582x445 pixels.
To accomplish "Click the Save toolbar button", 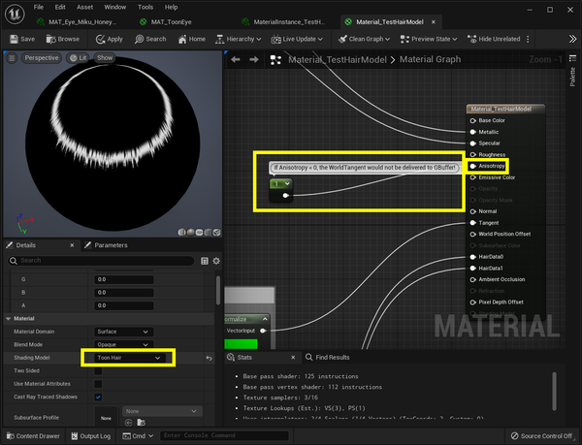I will pyautogui.click(x=21, y=39).
